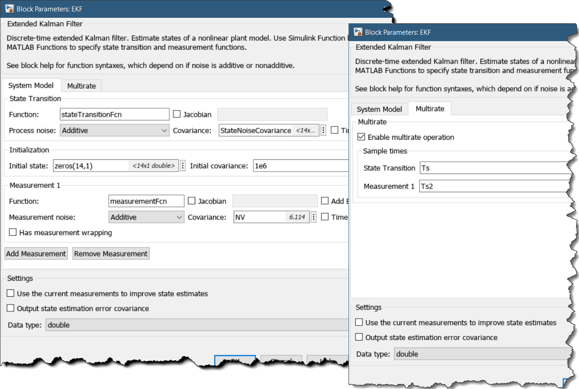Expand the Process noise dropdown
The height and width of the screenshot is (389, 579).
(x=114, y=131)
